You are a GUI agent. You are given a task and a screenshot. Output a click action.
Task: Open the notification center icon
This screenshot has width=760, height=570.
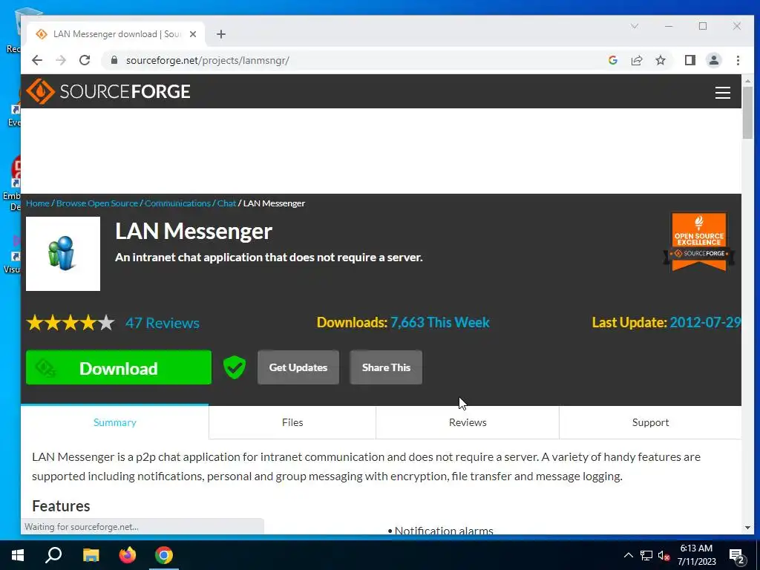click(x=737, y=556)
